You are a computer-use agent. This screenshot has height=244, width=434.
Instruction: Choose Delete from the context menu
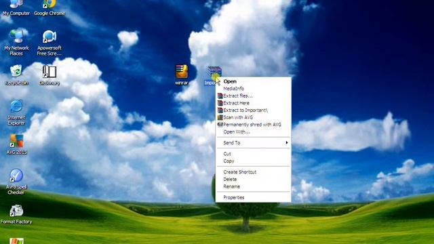tap(253, 179)
